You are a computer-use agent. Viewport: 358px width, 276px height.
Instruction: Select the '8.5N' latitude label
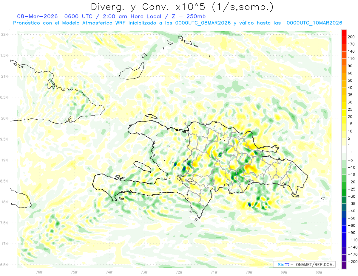tap(4, 181)
